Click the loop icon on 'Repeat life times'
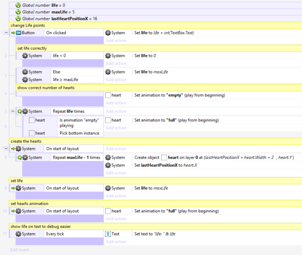Viewport: 302px width, 255px height. pyautogui.click(x=20, y=111)
